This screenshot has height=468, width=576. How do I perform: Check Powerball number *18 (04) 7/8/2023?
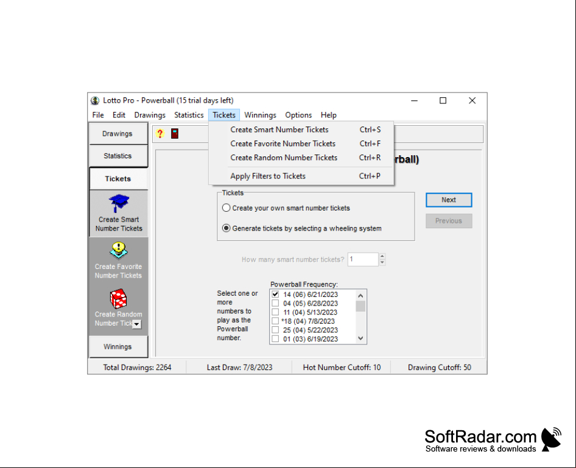coord(275,321)
